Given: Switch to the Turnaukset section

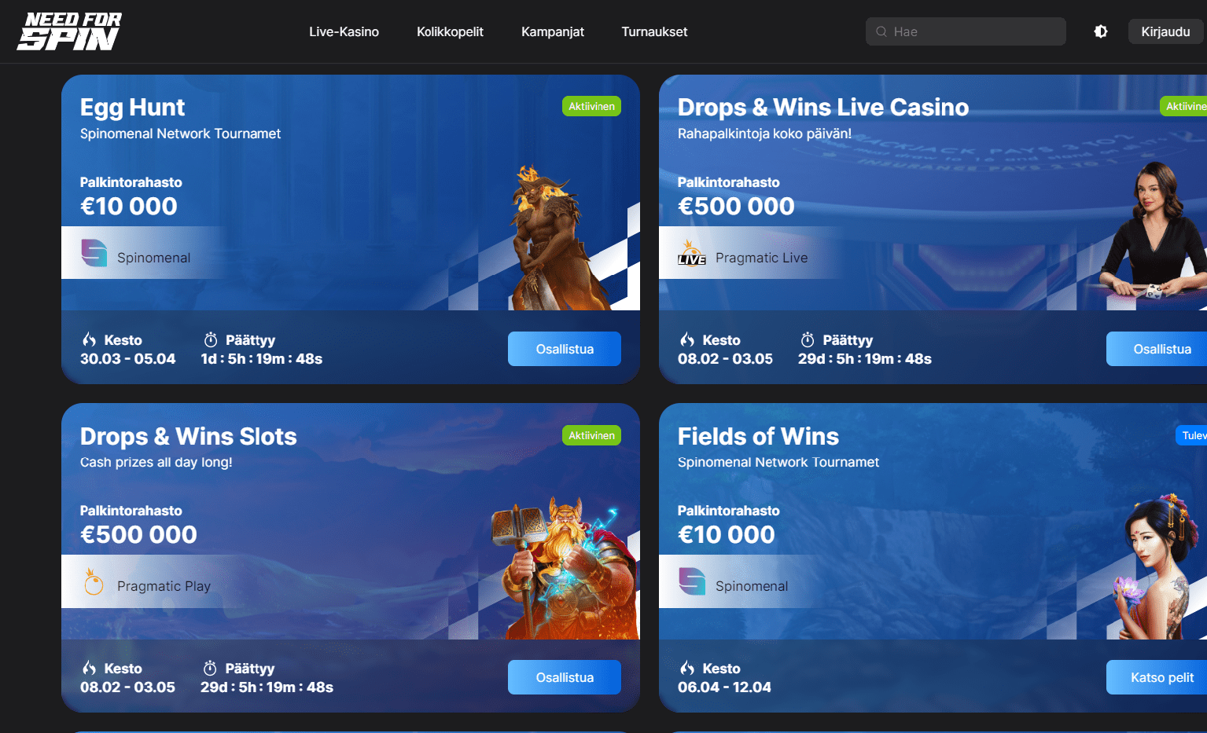Looking at the screenshot, I should point(654,31).
